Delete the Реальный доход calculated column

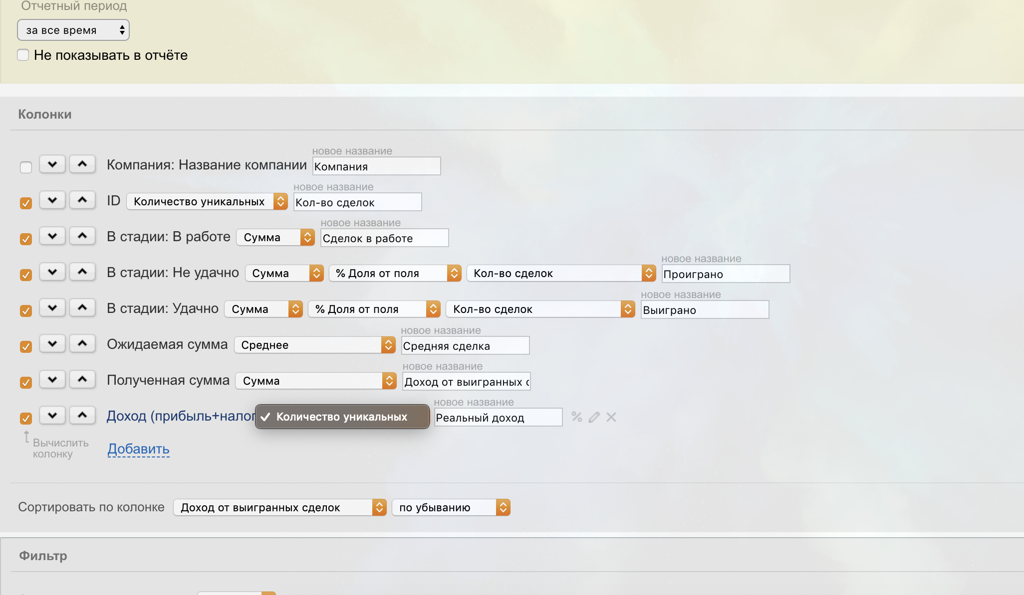611,417
